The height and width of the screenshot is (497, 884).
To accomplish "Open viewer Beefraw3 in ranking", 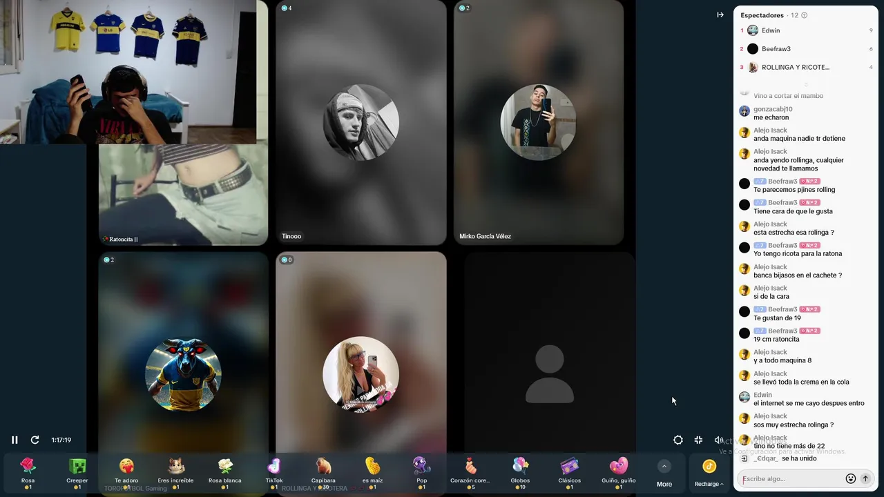I will pos(806,49).
